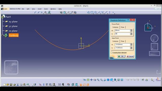
Task: Open the ENOVIA V5 VPM menu
Action: tap(15, 9)
